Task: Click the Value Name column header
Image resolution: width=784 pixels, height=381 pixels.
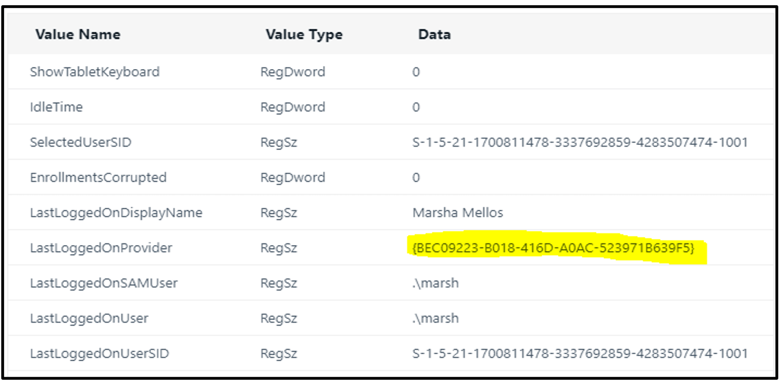Action: coord(78,35)
